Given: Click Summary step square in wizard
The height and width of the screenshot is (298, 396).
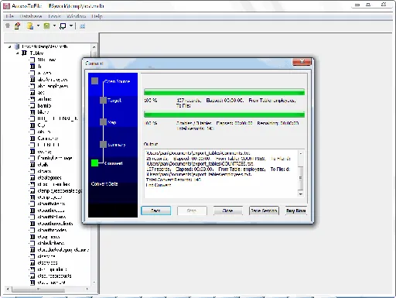Looking at the screenshot, I should pyautogui.click(x=103, y=145).
